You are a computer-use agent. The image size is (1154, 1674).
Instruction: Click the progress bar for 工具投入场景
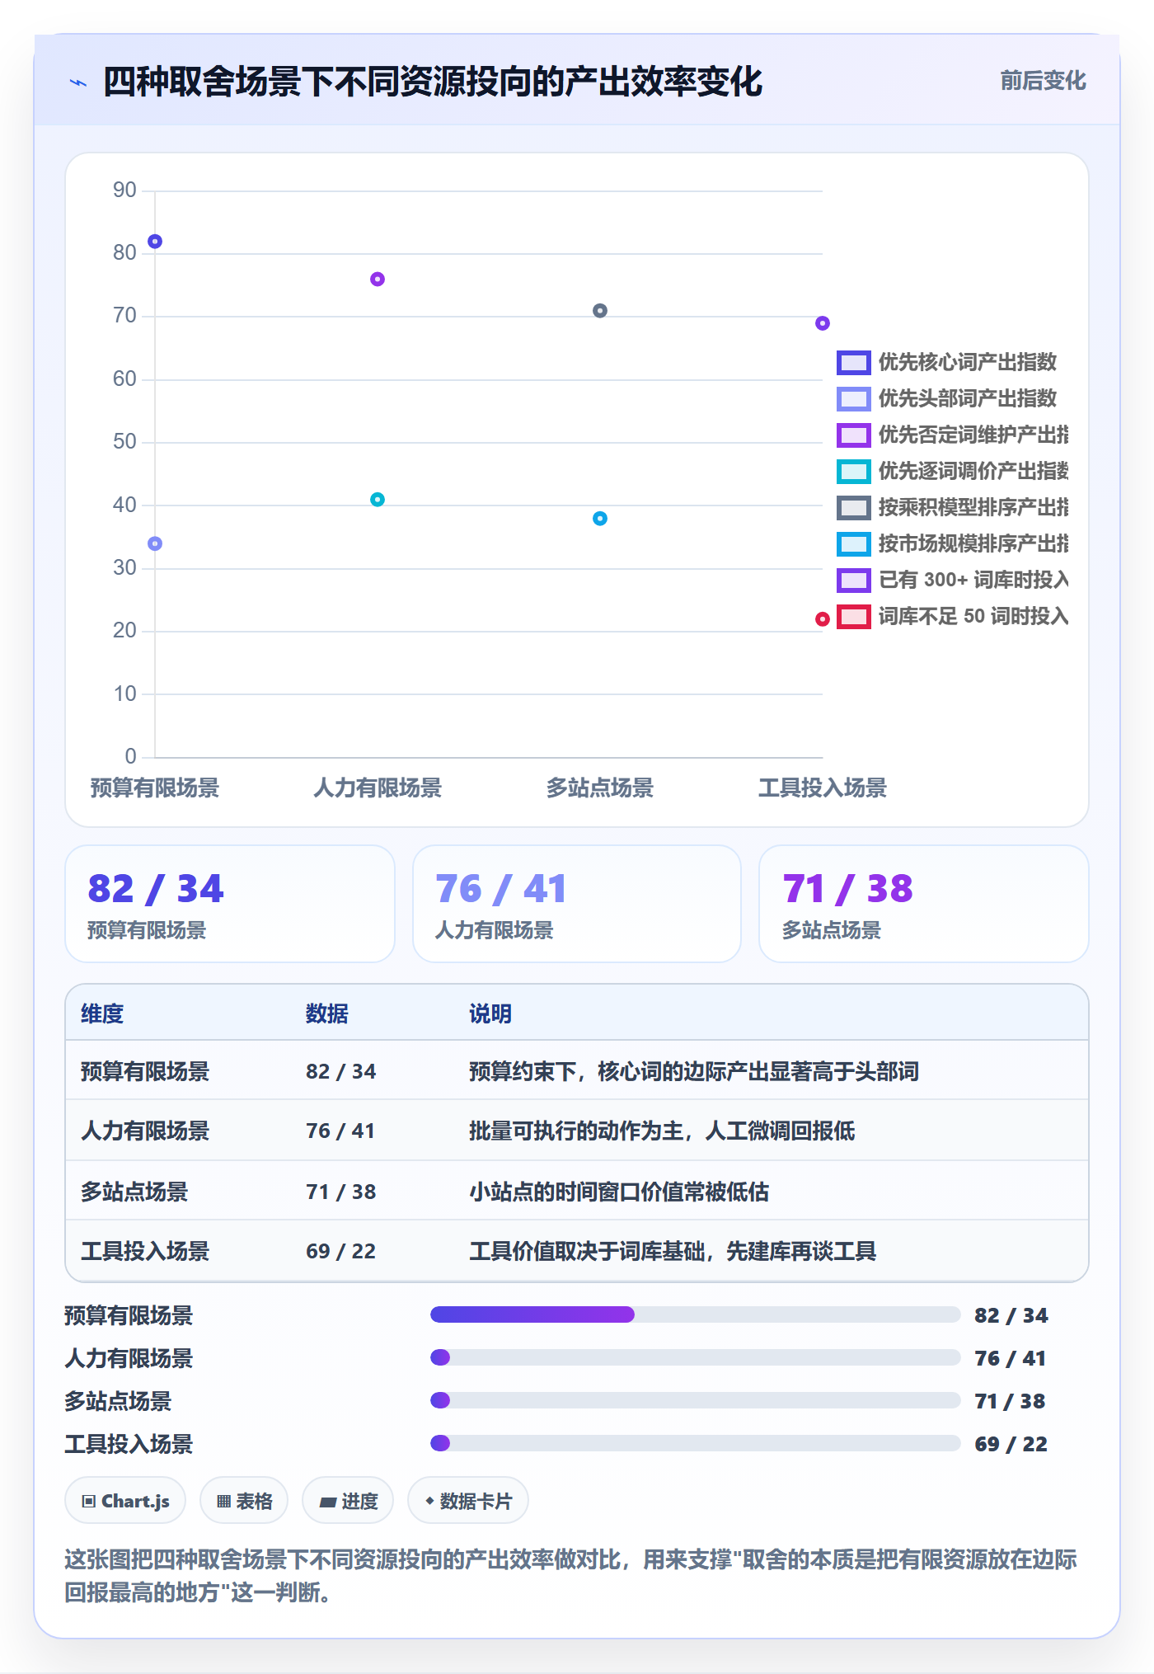[695, 1443]
